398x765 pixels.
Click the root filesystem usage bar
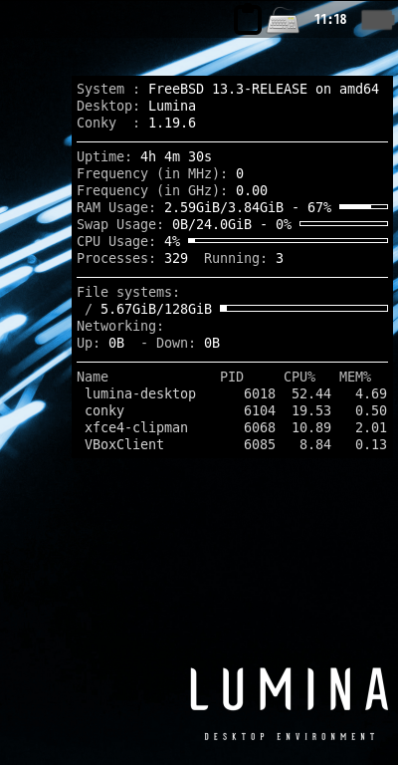(304, 309)
